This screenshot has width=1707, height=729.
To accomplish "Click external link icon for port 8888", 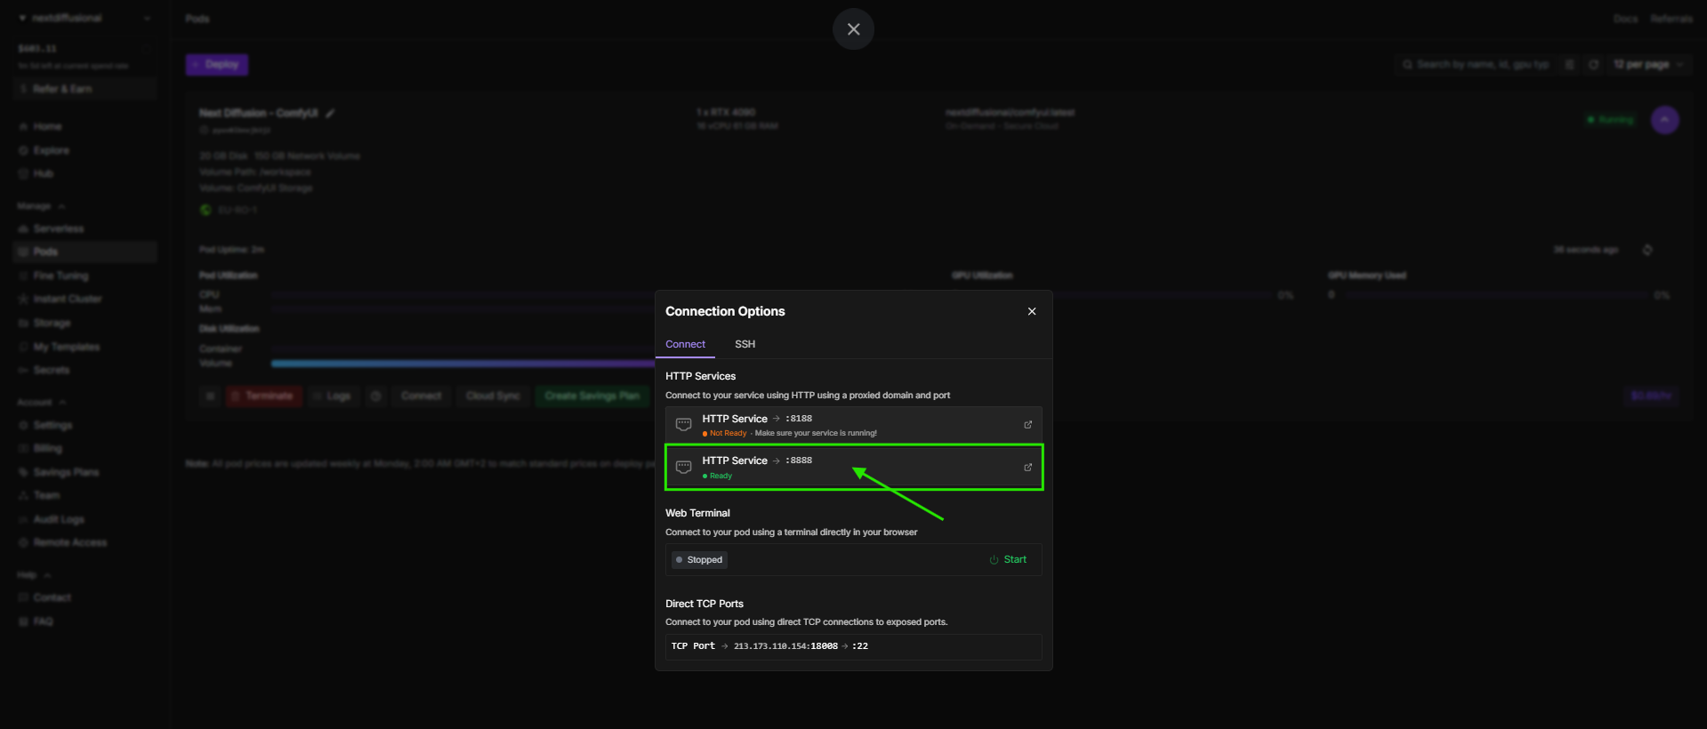I will point(1027,468).
